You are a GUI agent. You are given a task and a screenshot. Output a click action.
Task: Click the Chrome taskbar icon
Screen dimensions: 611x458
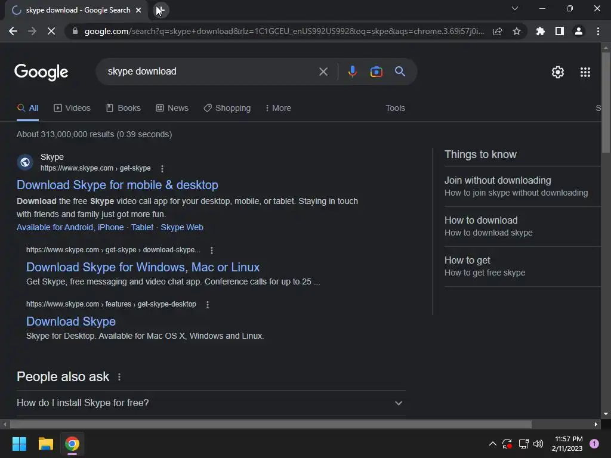[x=72, y=444]
